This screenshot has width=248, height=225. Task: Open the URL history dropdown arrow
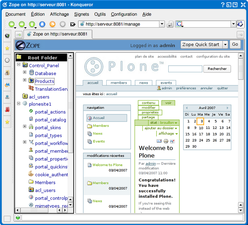(x=162, y=24)
